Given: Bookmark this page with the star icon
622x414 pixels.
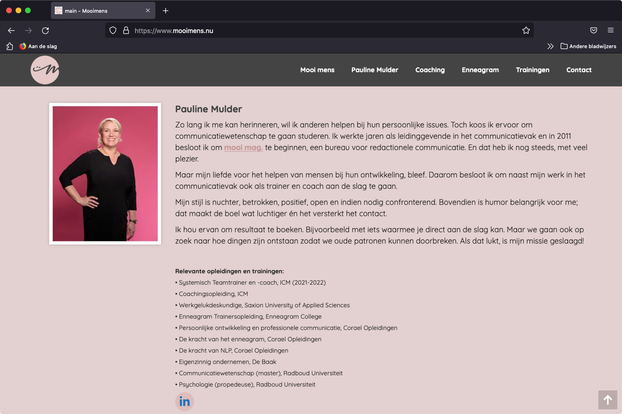Looking at the screenshot, I should [526, 31].
